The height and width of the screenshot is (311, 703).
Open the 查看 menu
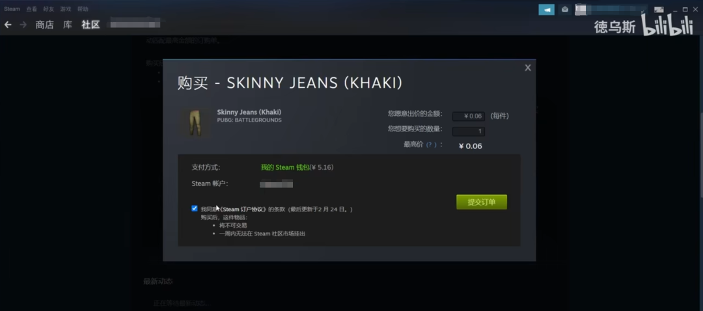31,9
